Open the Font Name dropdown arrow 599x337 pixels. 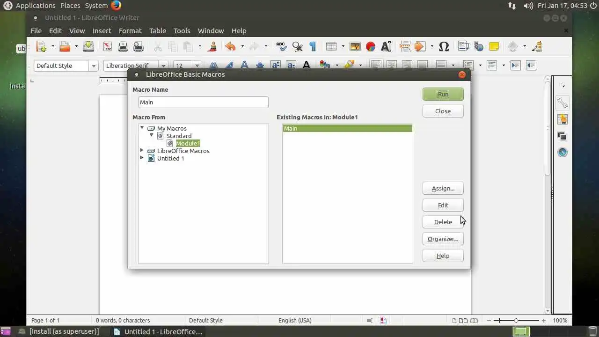pos(163,66)
